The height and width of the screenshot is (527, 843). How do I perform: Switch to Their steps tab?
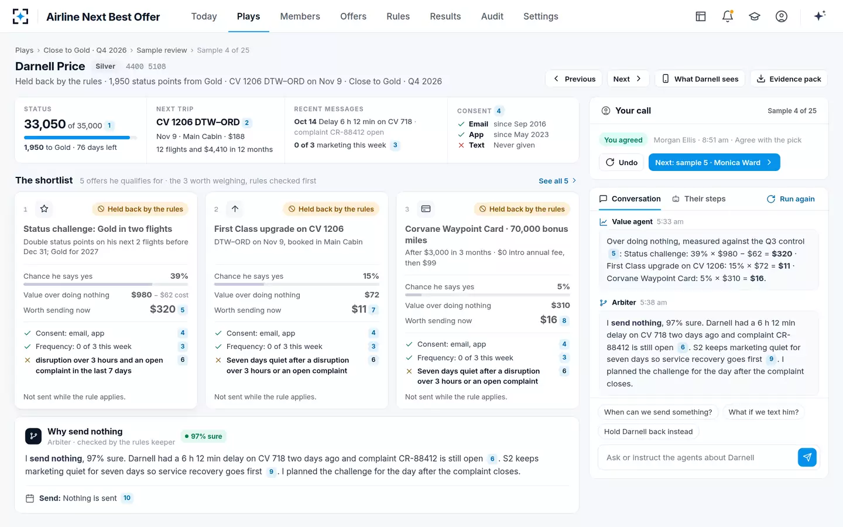[x=699, y=199]
